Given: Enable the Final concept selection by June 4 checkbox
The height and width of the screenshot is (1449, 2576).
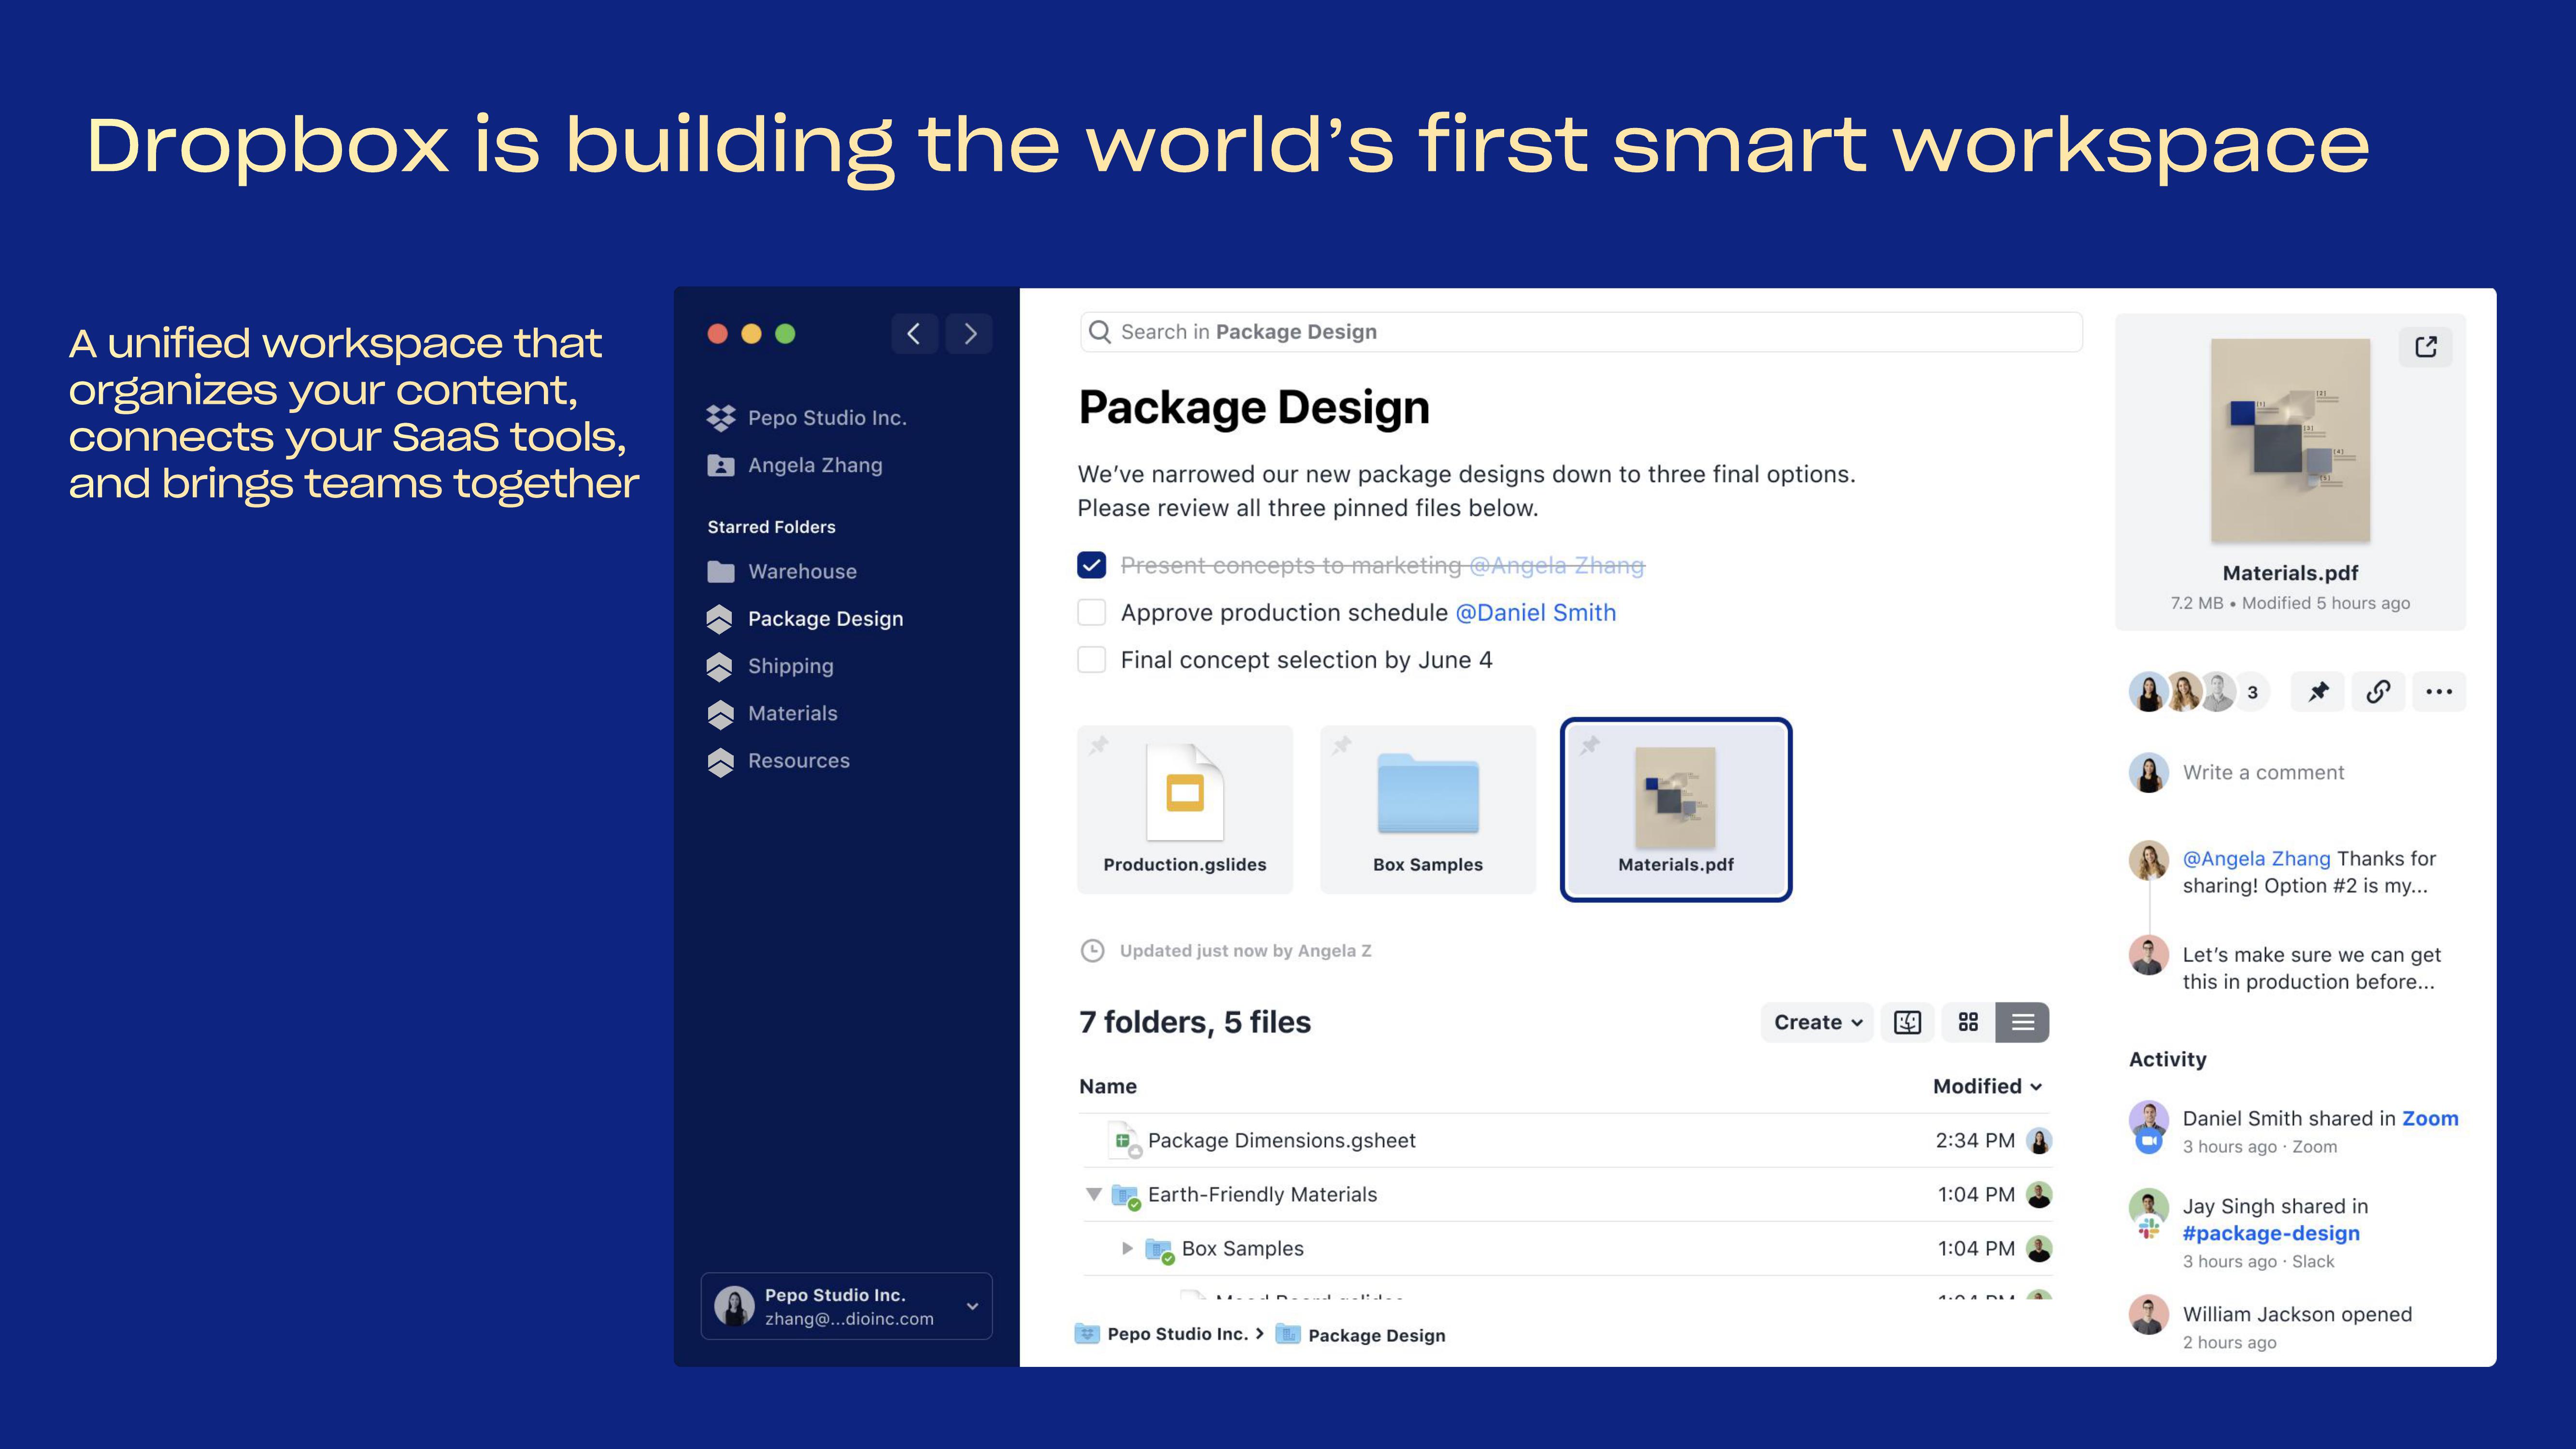Looking at the screenshot, I should [x=1092, y=660].
